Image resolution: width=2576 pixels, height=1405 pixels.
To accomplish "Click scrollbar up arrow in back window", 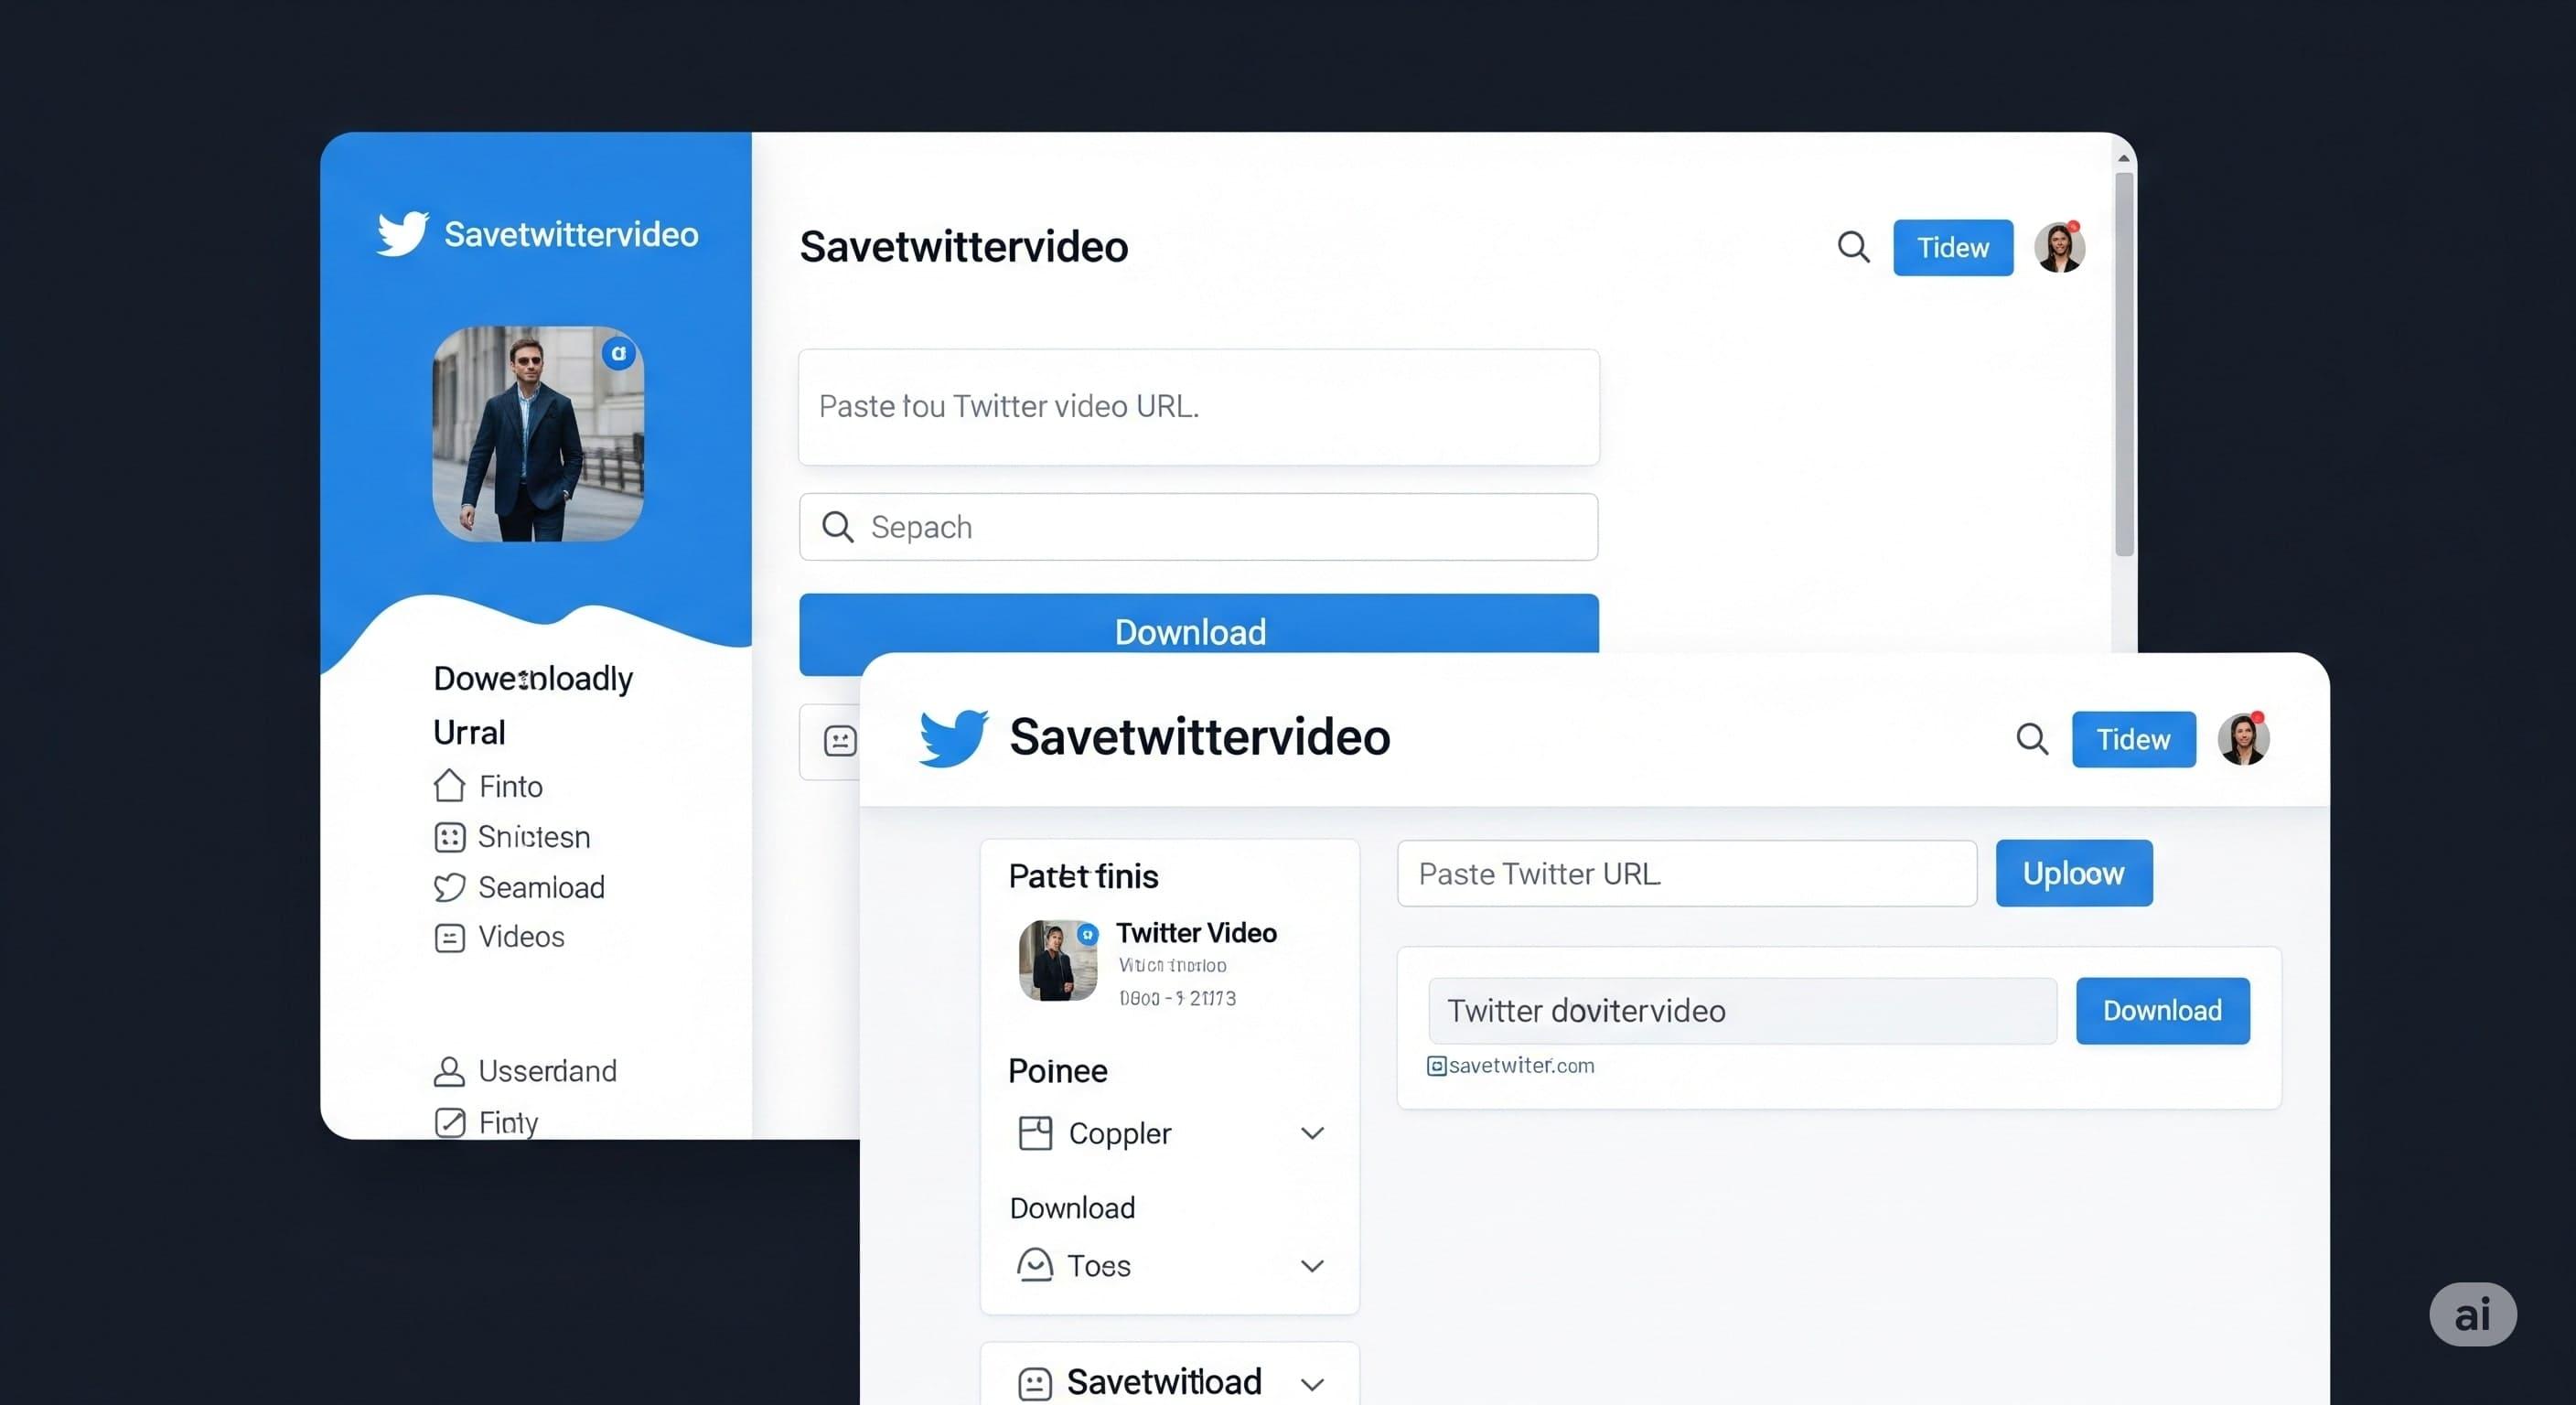I will click(x=2123, y=158).
